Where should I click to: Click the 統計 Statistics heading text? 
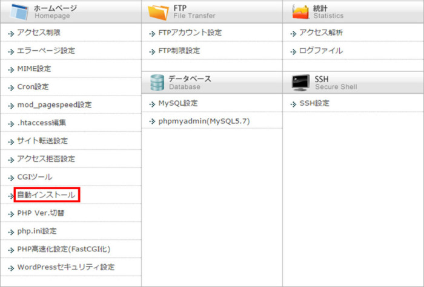328,12
